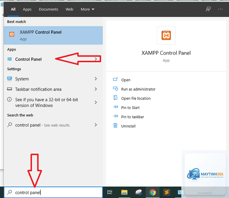229x198 pixels.
Task: Click the XAMPP icon in Best match
Action: point(12,34)
